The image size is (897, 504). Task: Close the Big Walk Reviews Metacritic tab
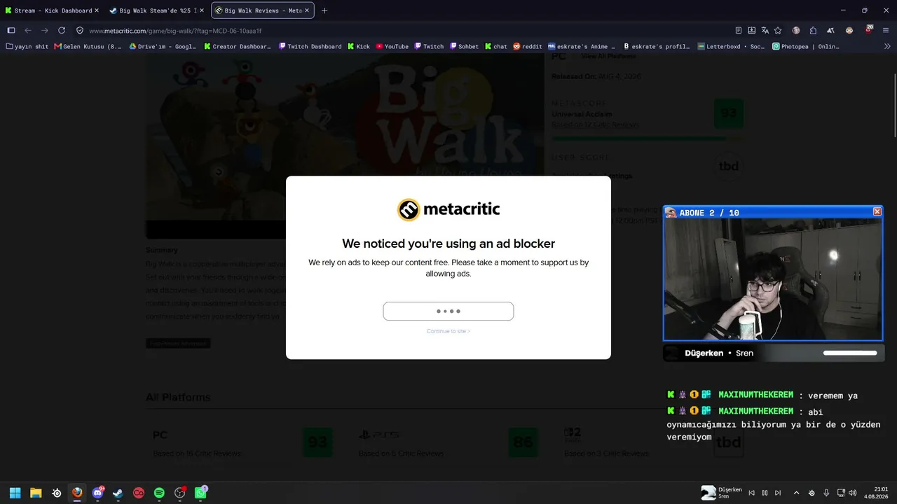tap(306, 10)
